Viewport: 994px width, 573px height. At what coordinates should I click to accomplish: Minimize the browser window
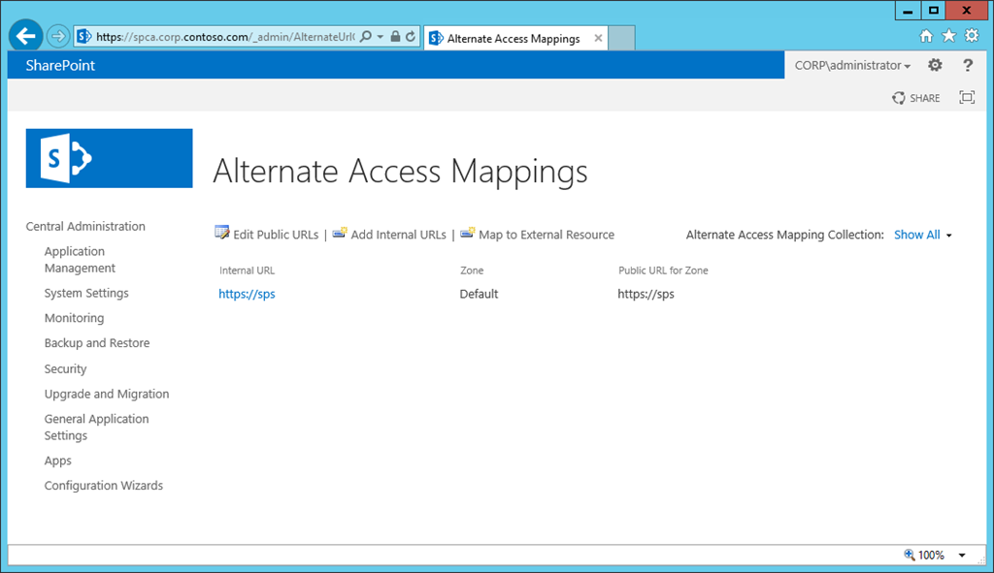point(908,11)
